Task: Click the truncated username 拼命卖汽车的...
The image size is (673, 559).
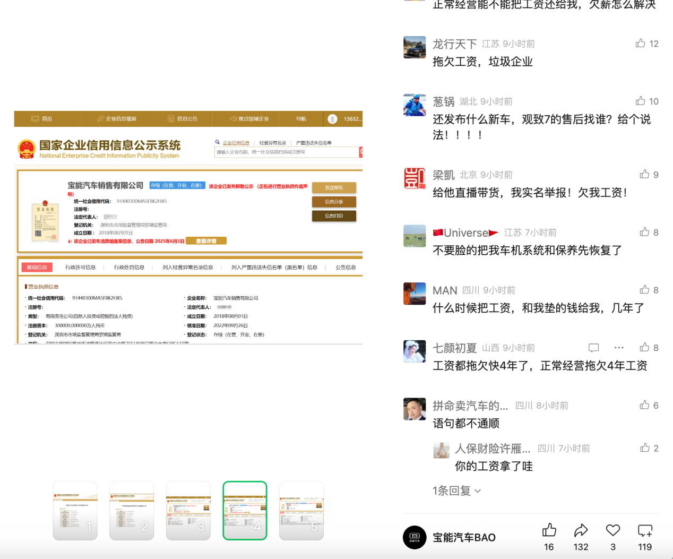Action: pos(470,406)
